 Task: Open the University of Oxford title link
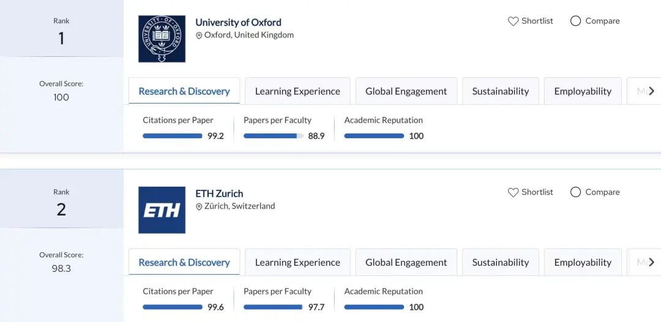(x=238, y=22)
